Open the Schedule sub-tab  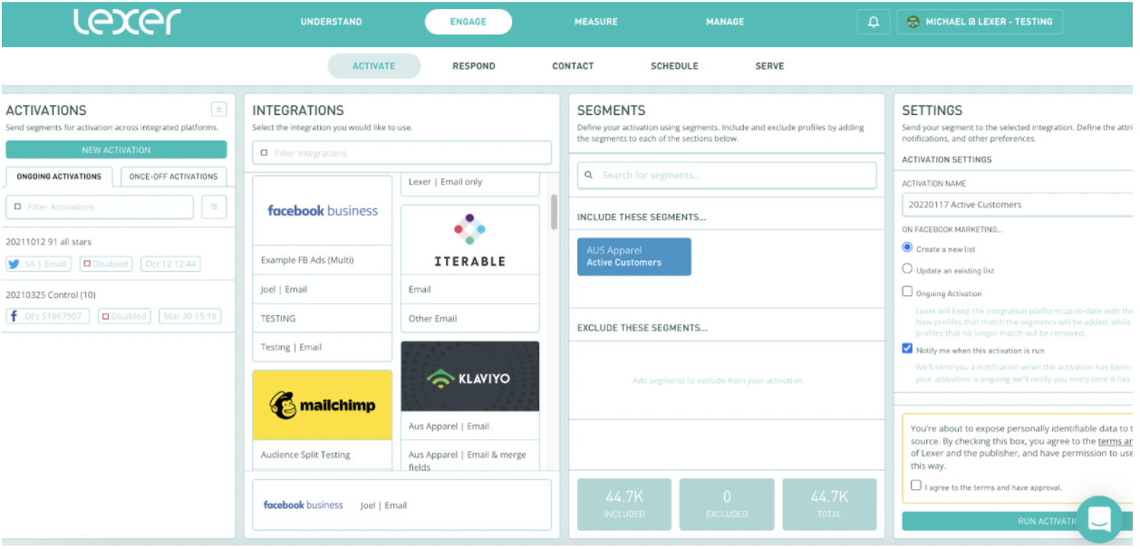point(674,66)
